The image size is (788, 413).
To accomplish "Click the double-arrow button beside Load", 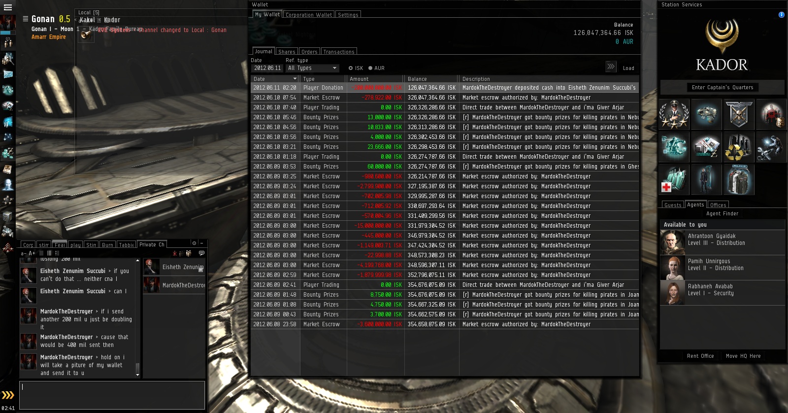I will click(x=611, y=67).
